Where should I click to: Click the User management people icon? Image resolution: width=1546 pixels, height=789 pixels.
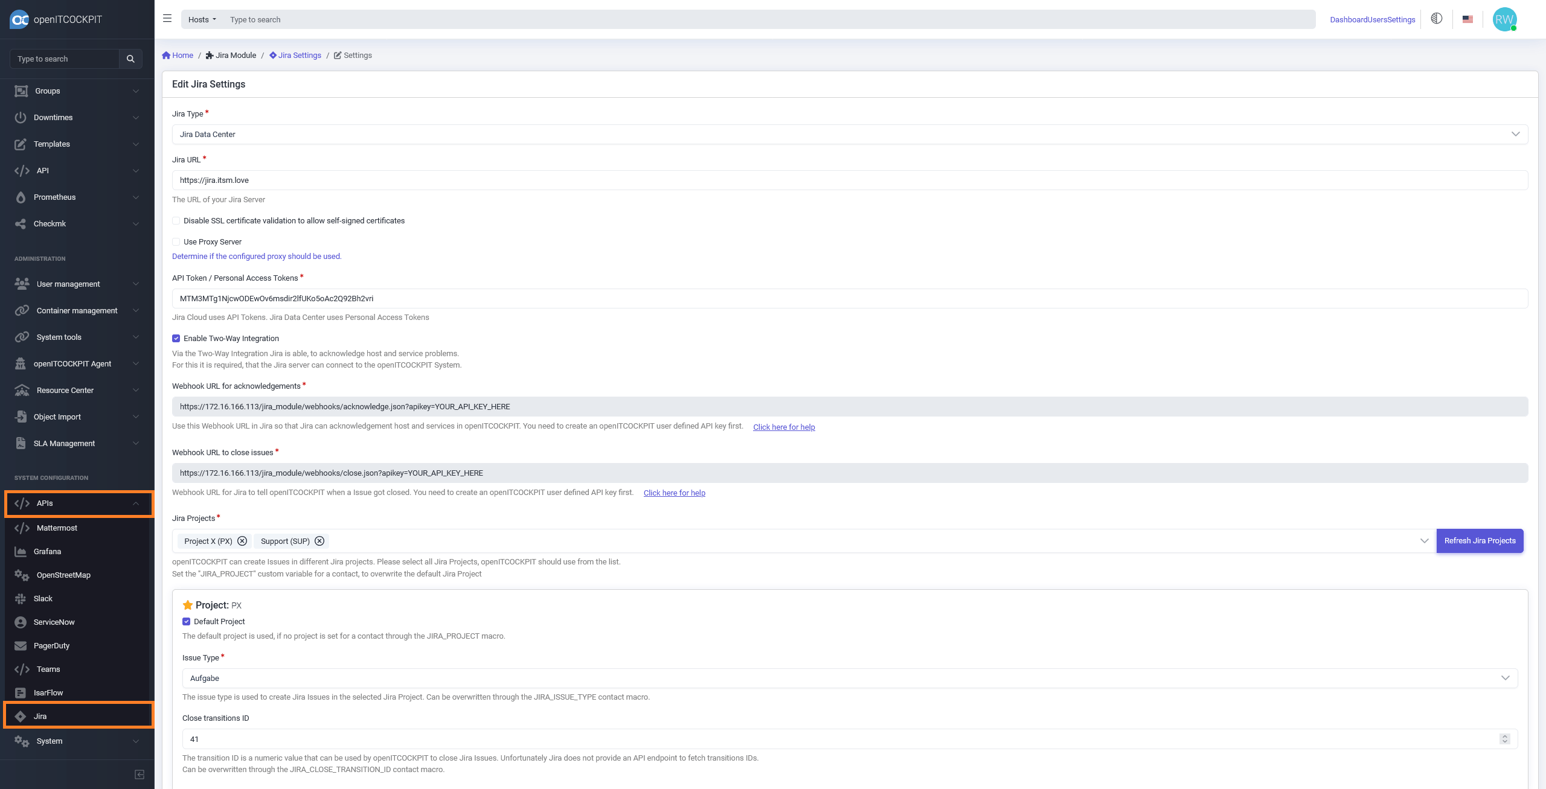pos(22,284)
